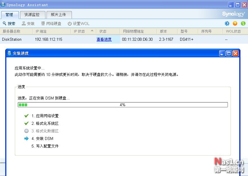Click the blue arrow beside 安装 DSM
Image resolution: width=248 pixels, height=176 pixels.
[26, 138]
